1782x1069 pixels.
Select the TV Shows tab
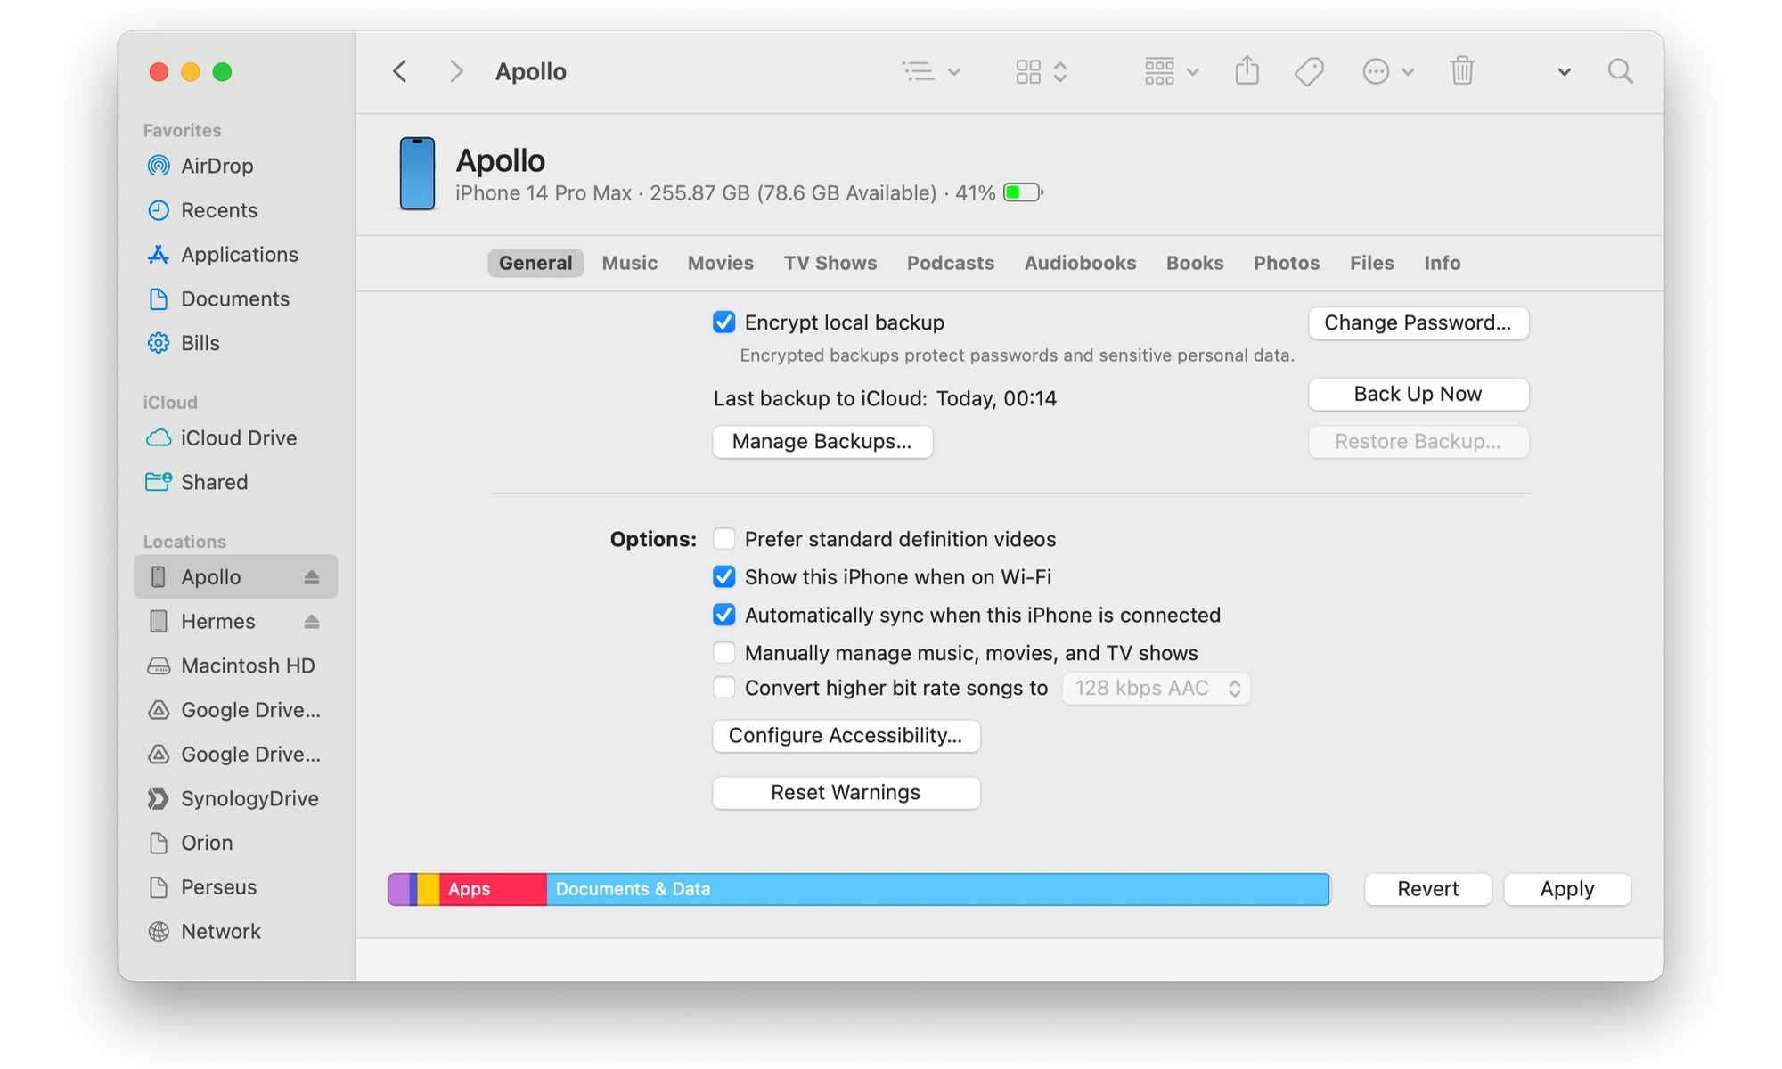(830, 262)
